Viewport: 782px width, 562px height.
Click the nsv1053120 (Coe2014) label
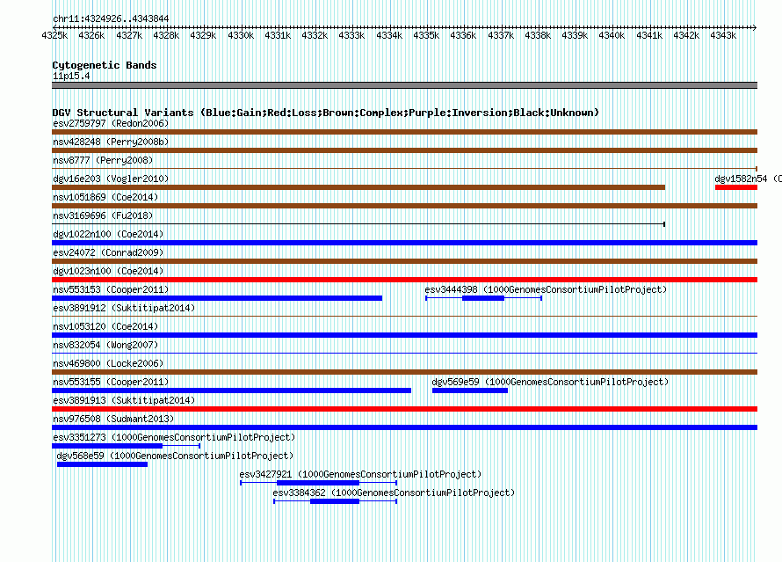pyautogui.click(x=105, y=326)
